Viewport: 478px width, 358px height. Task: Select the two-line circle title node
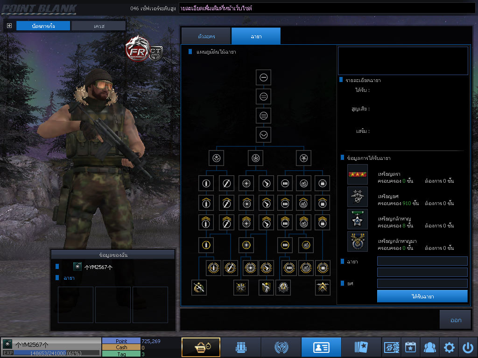(x=264, y=97)
